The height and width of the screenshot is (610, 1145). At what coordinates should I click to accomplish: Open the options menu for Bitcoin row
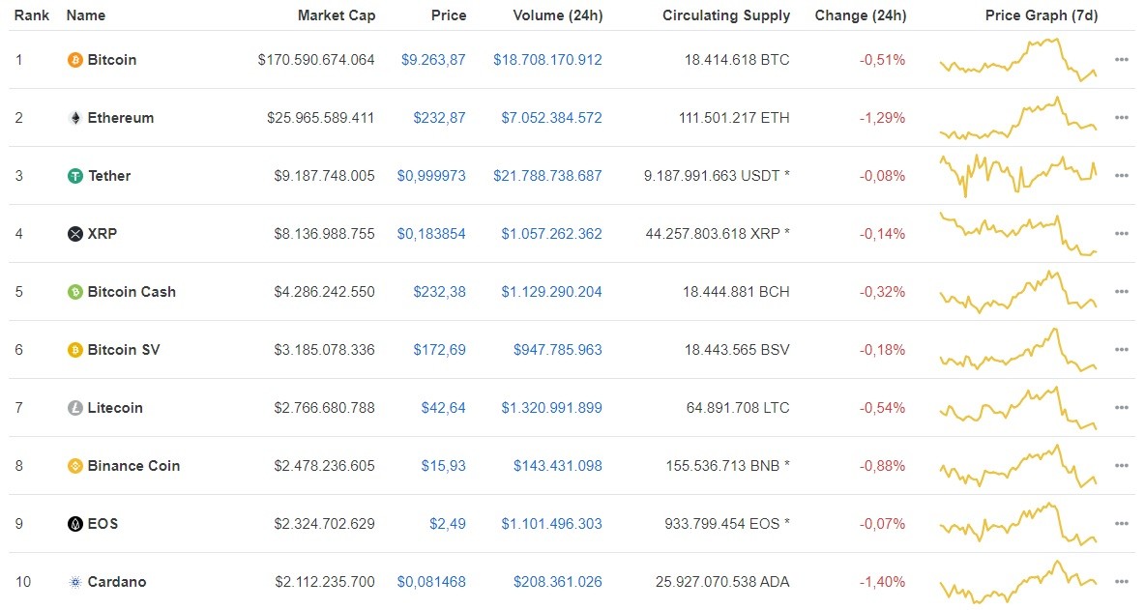(1121, 59)
